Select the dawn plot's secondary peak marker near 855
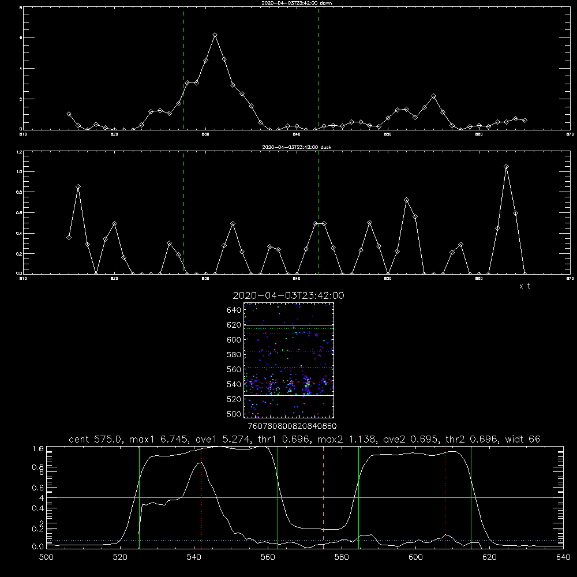Viewport: 577px width, 577px height. pyautogui.click(x=433, y=96)
